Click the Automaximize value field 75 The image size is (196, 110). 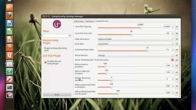[169, 50]
